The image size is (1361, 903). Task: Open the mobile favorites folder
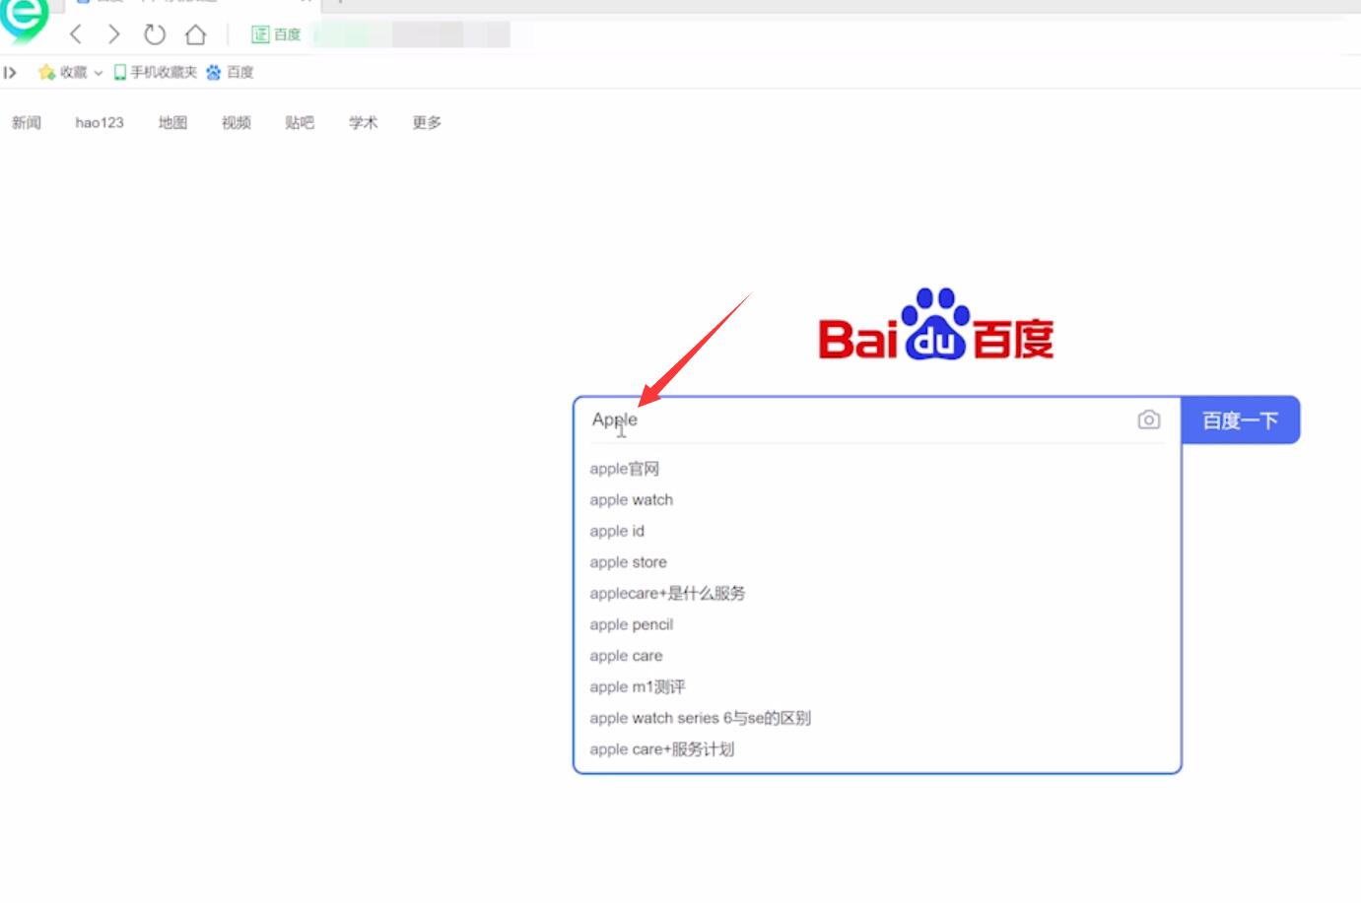click(155, 72)
